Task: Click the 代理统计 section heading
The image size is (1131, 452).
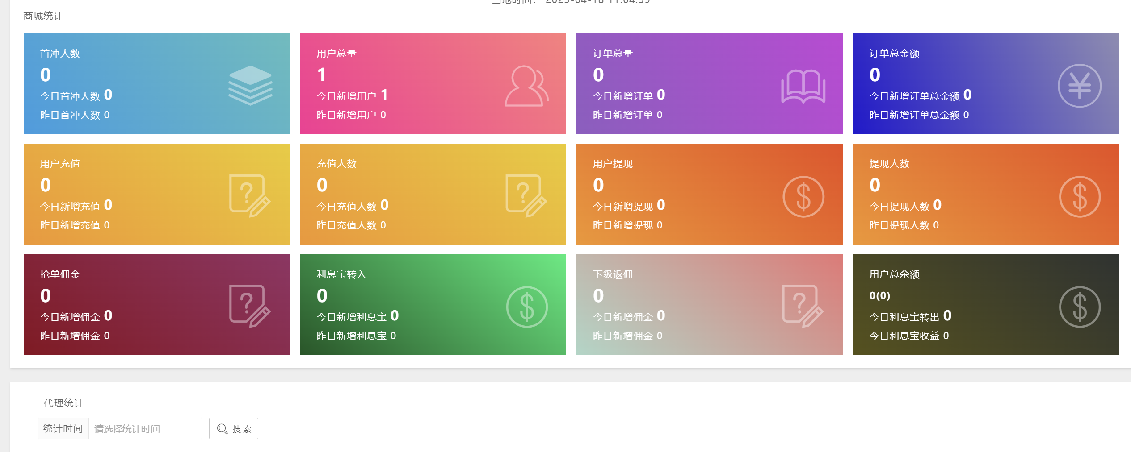Action: click(x=63, y=403)
